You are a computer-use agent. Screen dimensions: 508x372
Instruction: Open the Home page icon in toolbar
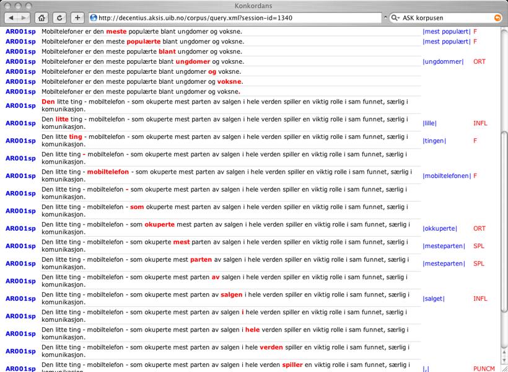42,18
